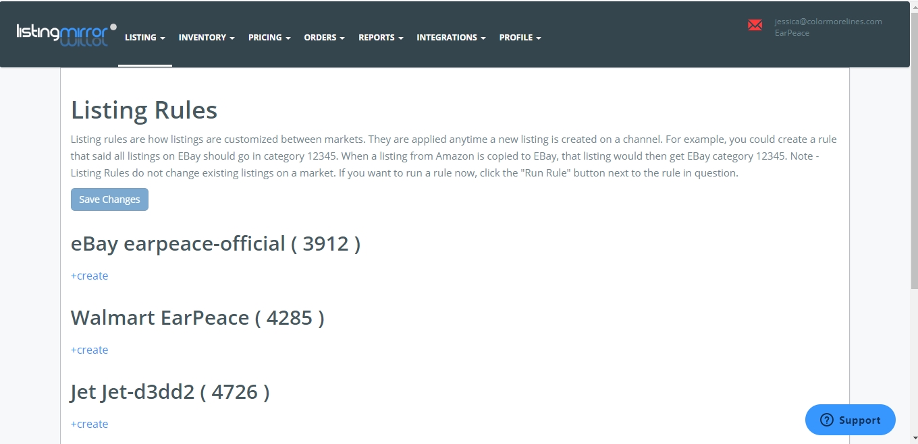Click the scrollbar track below the thumb
Image resolution: width=918 pixels, height=444 pixels.
913,364
